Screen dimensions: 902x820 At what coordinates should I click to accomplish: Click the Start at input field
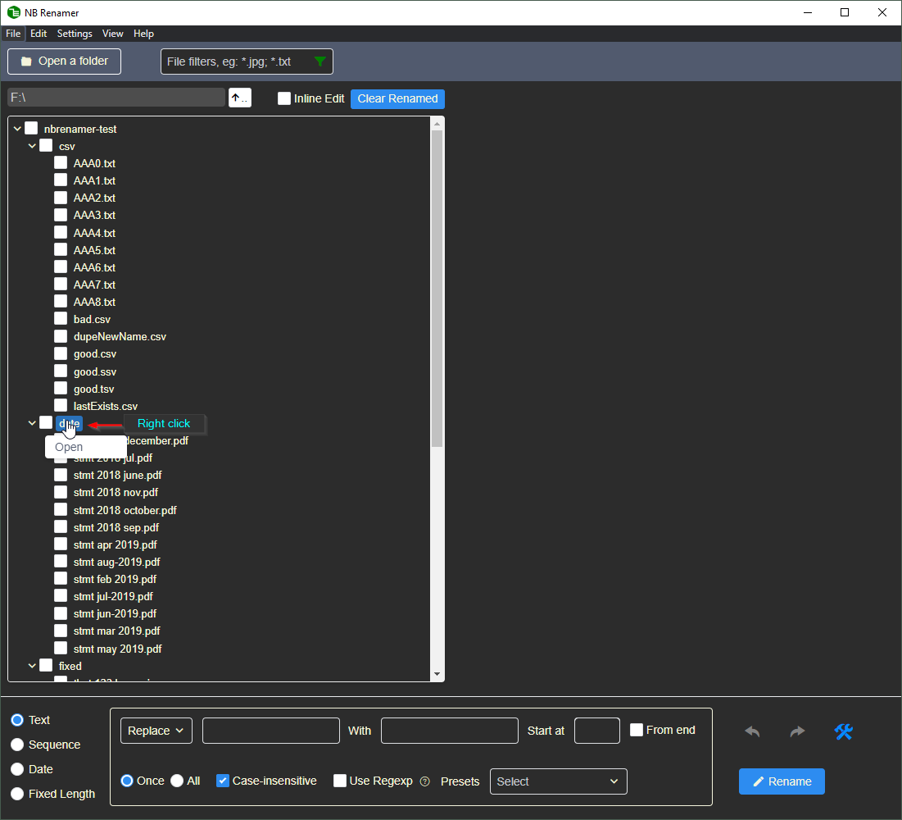pos(596,731)
